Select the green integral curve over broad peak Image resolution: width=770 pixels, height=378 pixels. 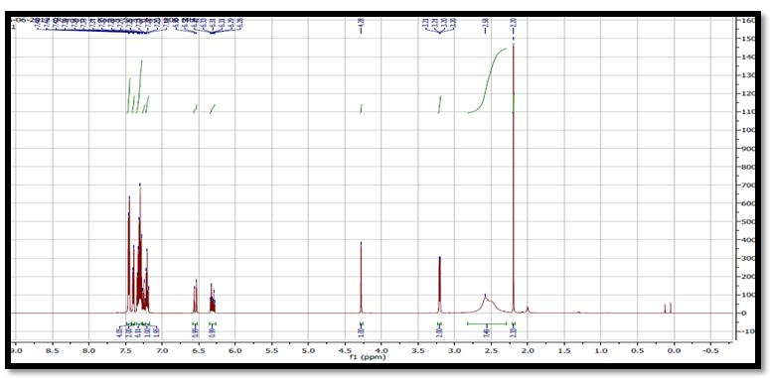click(x=487, y=81)
